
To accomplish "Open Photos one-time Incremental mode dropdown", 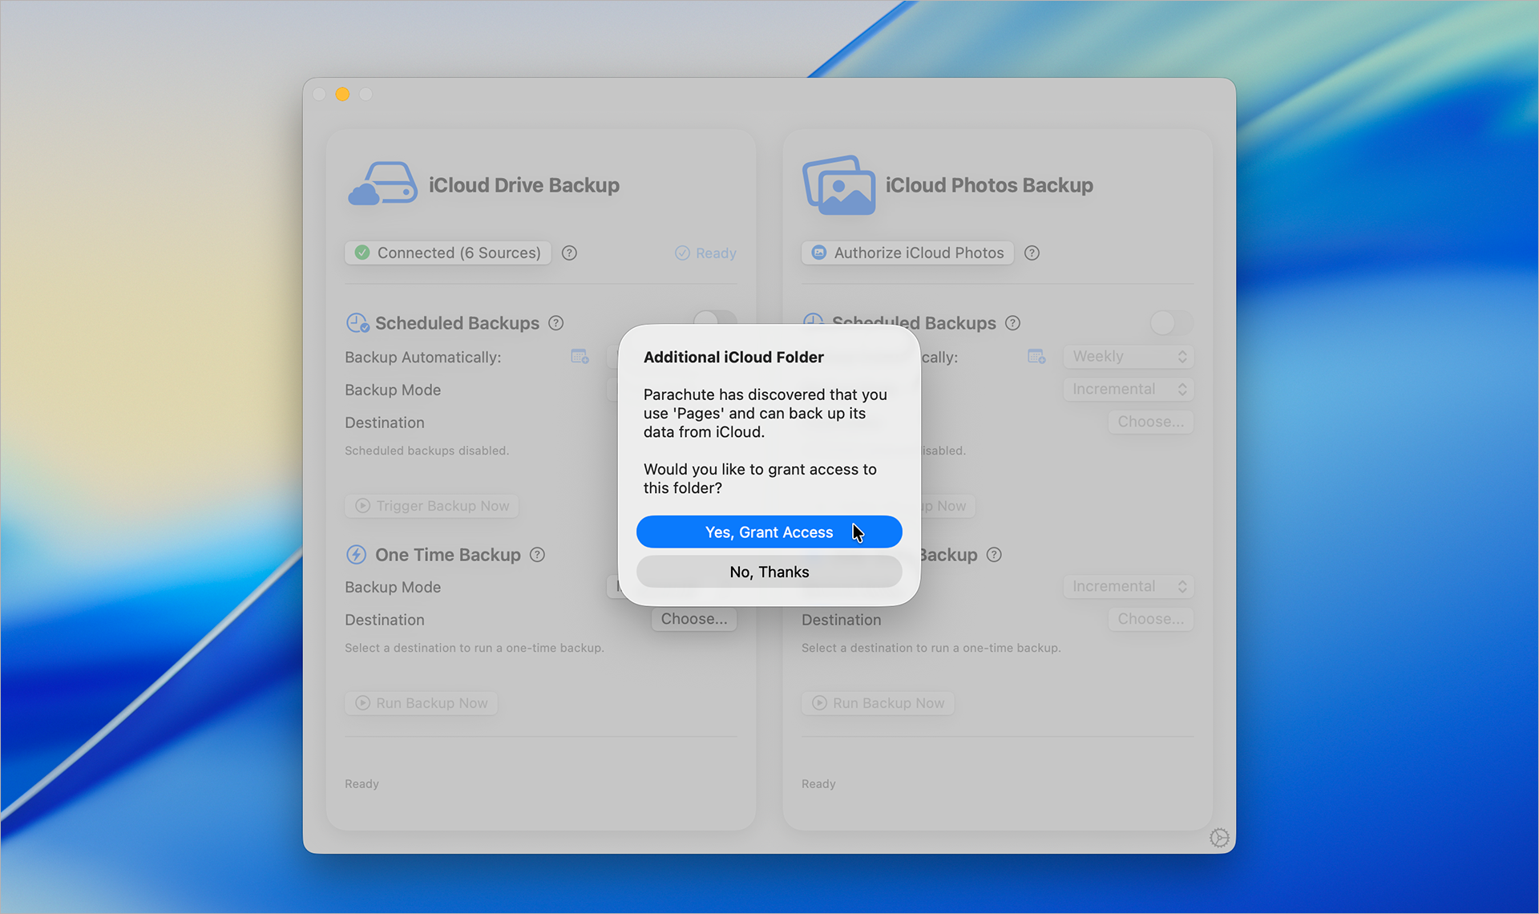I will tap(1129, 587).
